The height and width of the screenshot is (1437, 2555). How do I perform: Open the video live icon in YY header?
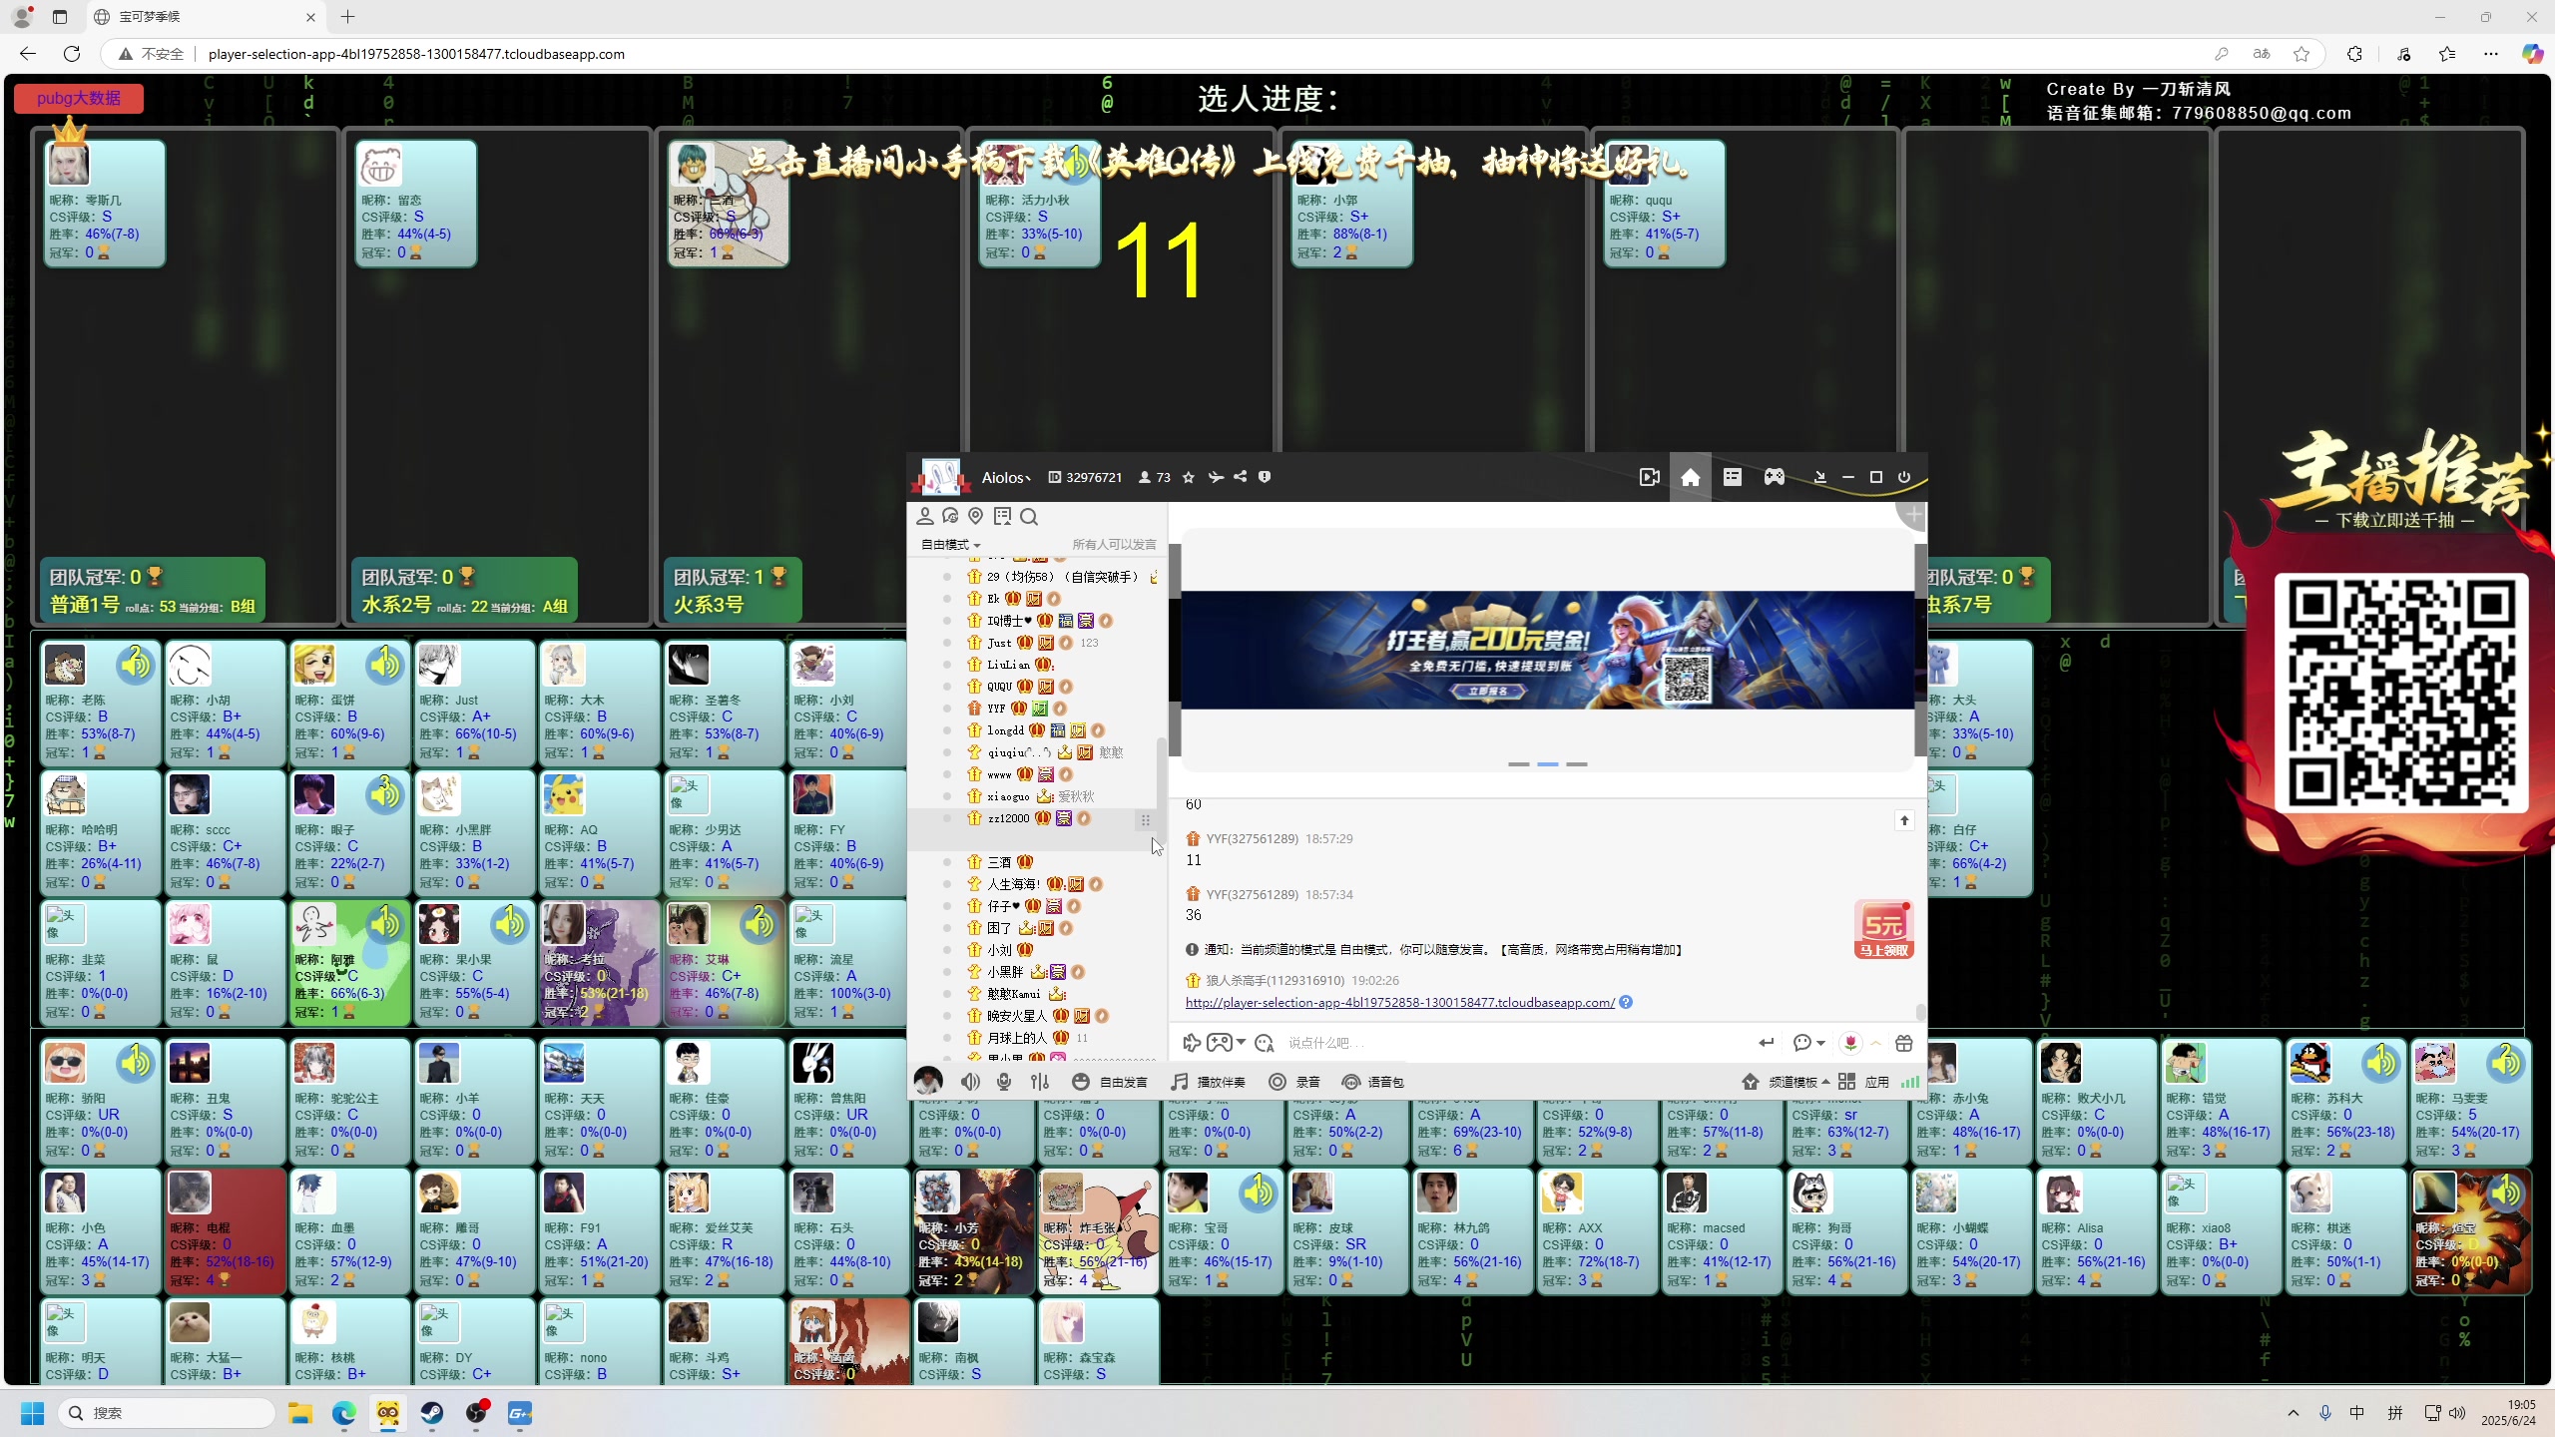point(1650,478)
